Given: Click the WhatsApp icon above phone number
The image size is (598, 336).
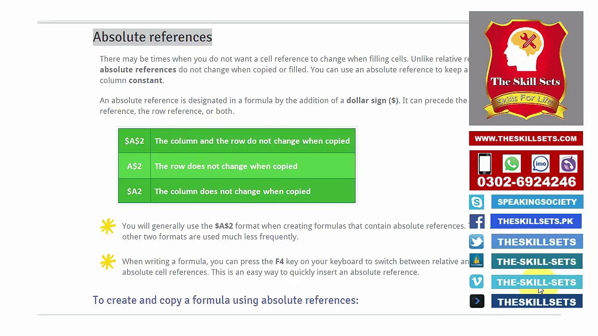Looking at the screenshot, I should pyautogui.click(x=512, y=164).
